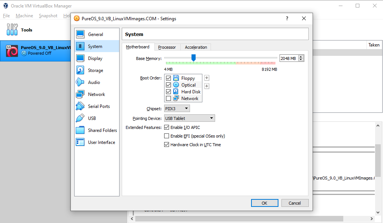This screenshot has height=223, width=383.
Task: Select the Tools entry label in Manager
Action: (27, 30)
